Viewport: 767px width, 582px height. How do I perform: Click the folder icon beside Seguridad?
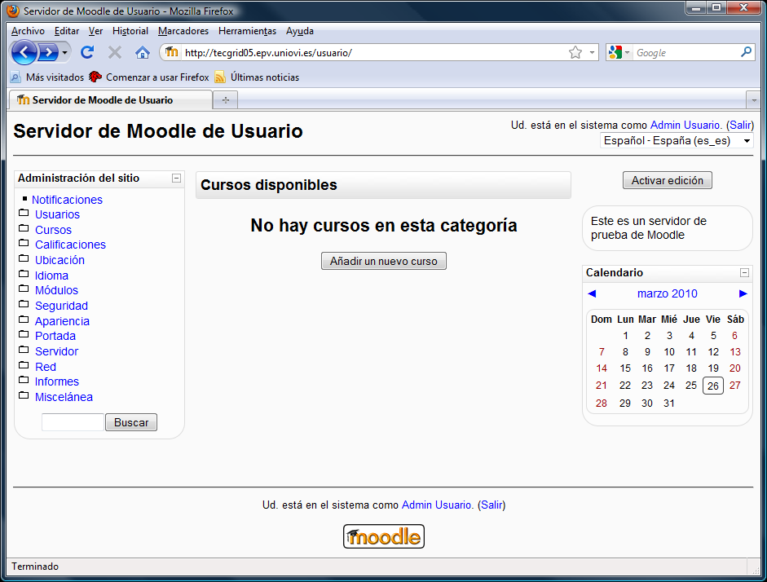tap(24, 304)
